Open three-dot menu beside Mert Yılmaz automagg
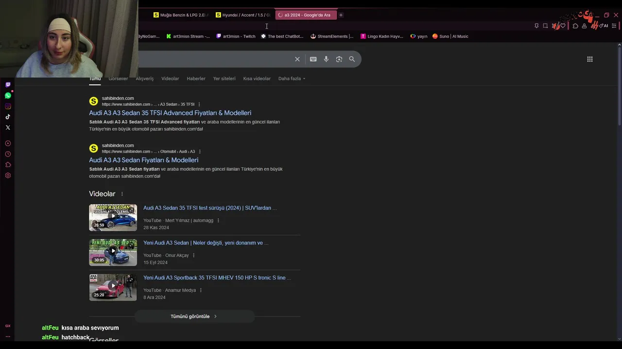This screenshot has height=349, width=622. click(218, 221)
